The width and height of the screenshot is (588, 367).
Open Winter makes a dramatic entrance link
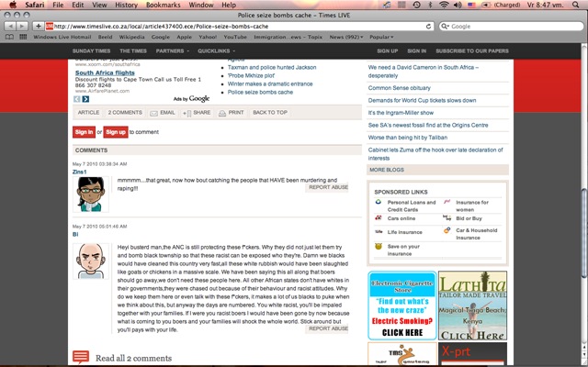point(270,83)
